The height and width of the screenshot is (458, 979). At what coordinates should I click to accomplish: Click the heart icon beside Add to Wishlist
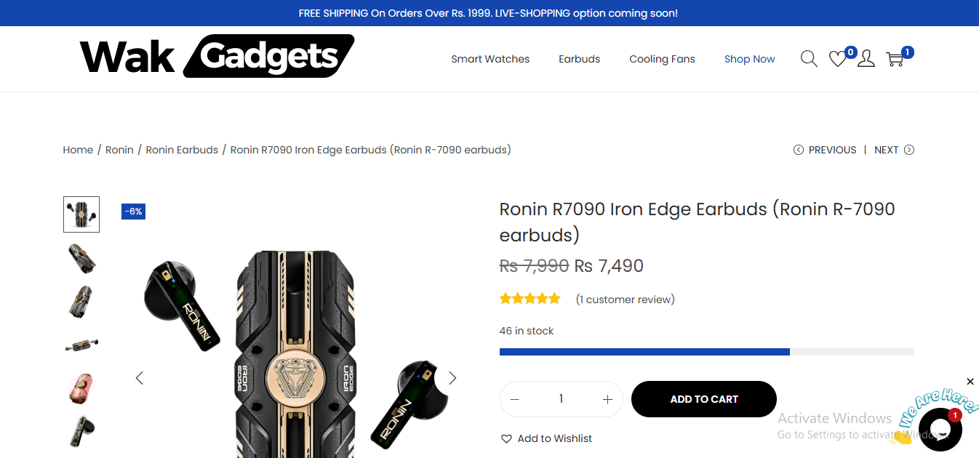click(506, 438)
